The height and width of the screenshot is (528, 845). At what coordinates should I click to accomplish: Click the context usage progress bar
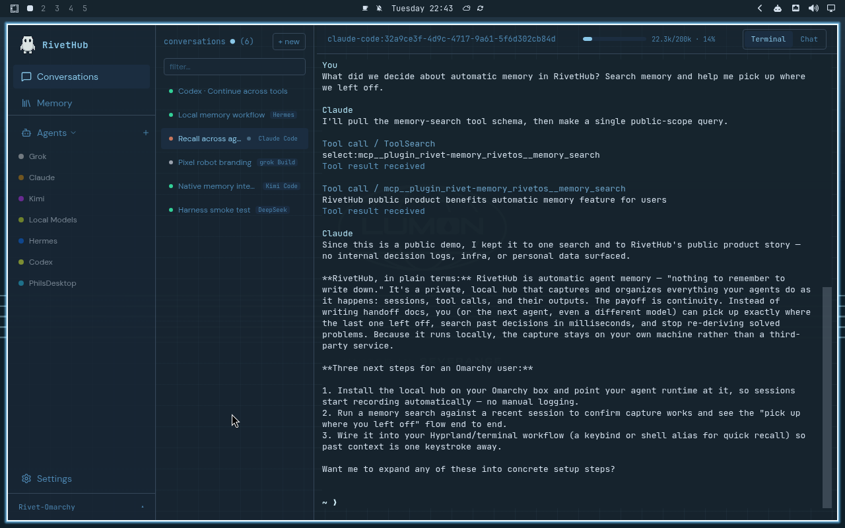[x=614, y=39]
